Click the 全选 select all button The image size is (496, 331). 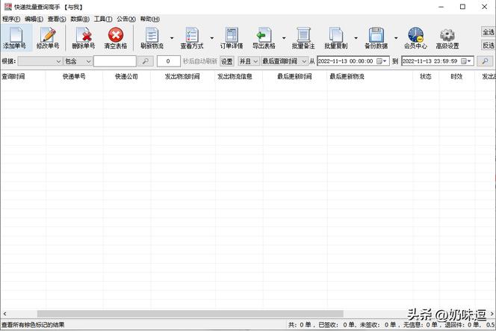click(x=488, y=32)
